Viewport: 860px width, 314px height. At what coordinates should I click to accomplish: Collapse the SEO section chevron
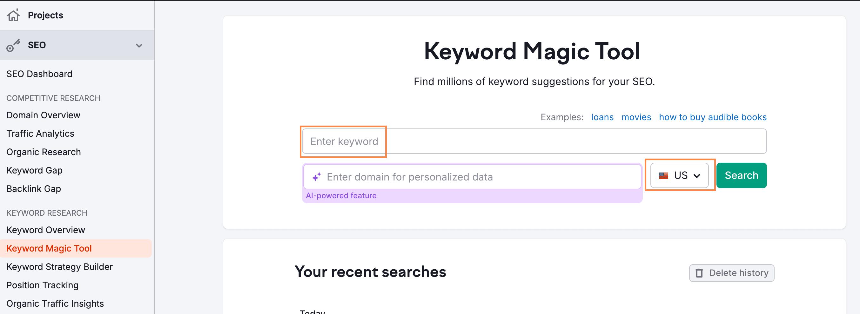(x=139, y=45)
